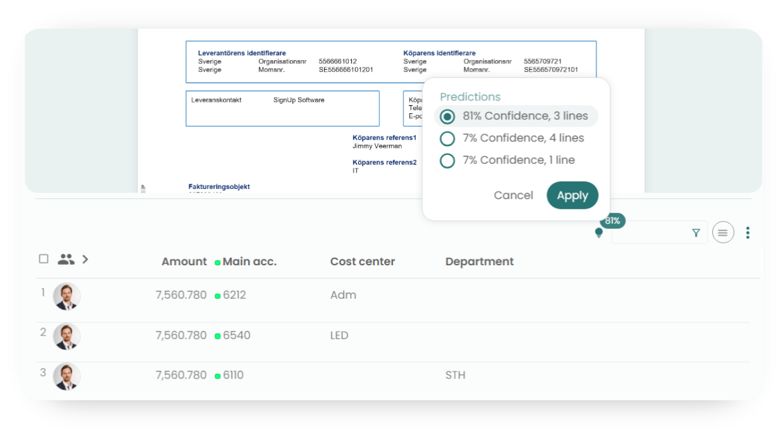Click department cell STH

click(455, 375)
